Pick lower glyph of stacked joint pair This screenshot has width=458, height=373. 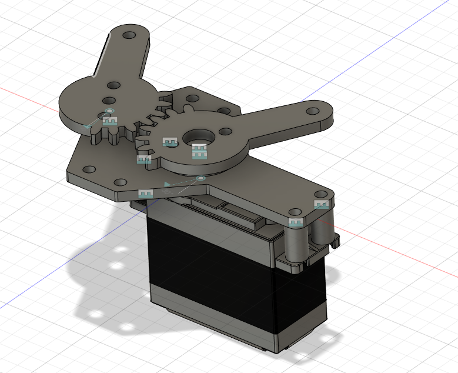[199, 155]
